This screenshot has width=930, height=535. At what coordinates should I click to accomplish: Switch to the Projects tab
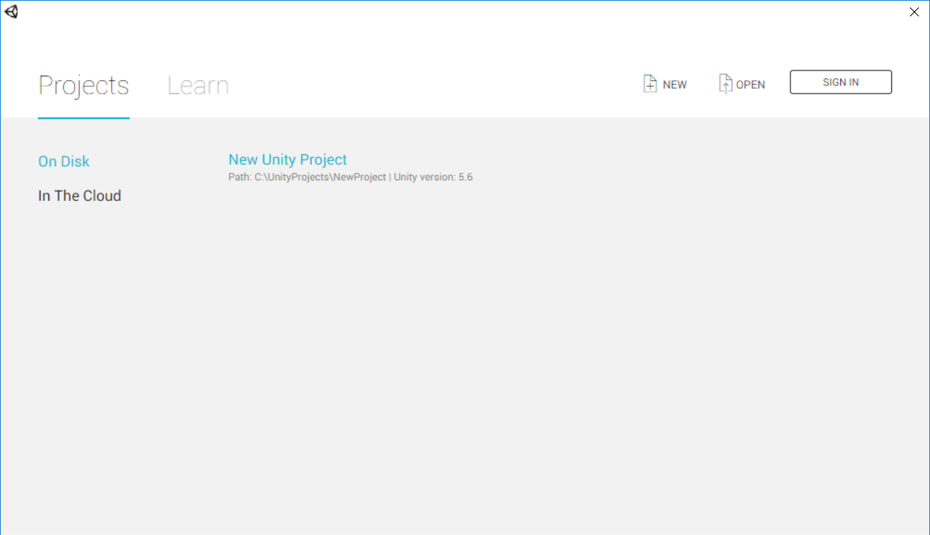click(x=84, y=85)
